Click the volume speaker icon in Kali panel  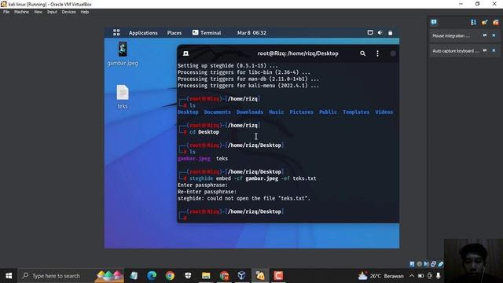pyautogui.click(x=380, y=33)
